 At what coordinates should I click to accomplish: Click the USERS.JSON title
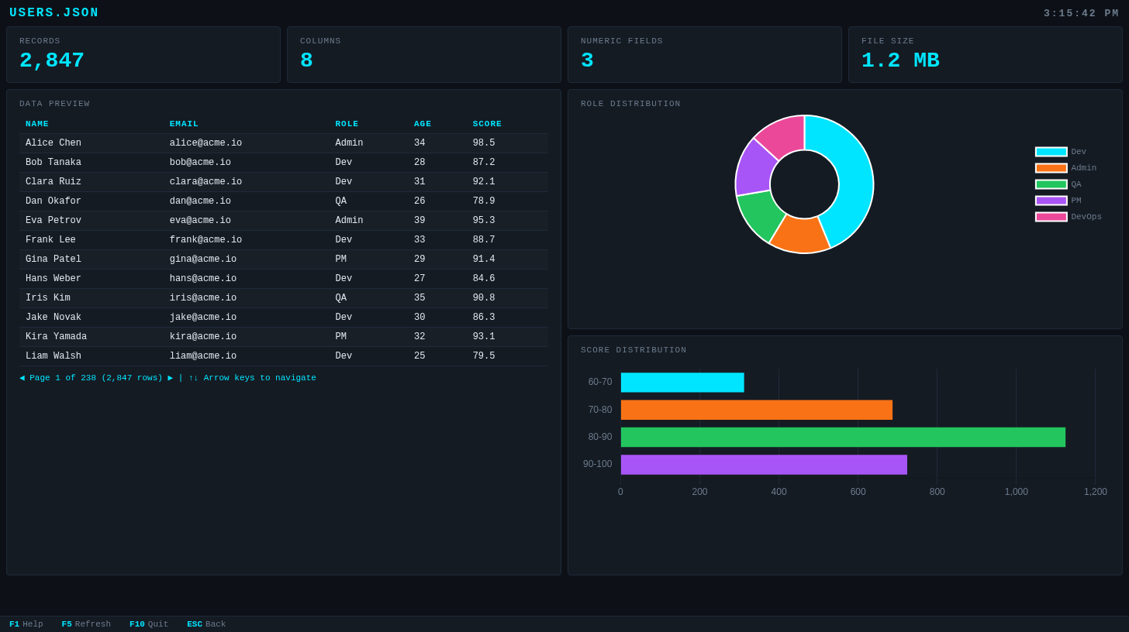click(54, 12)
